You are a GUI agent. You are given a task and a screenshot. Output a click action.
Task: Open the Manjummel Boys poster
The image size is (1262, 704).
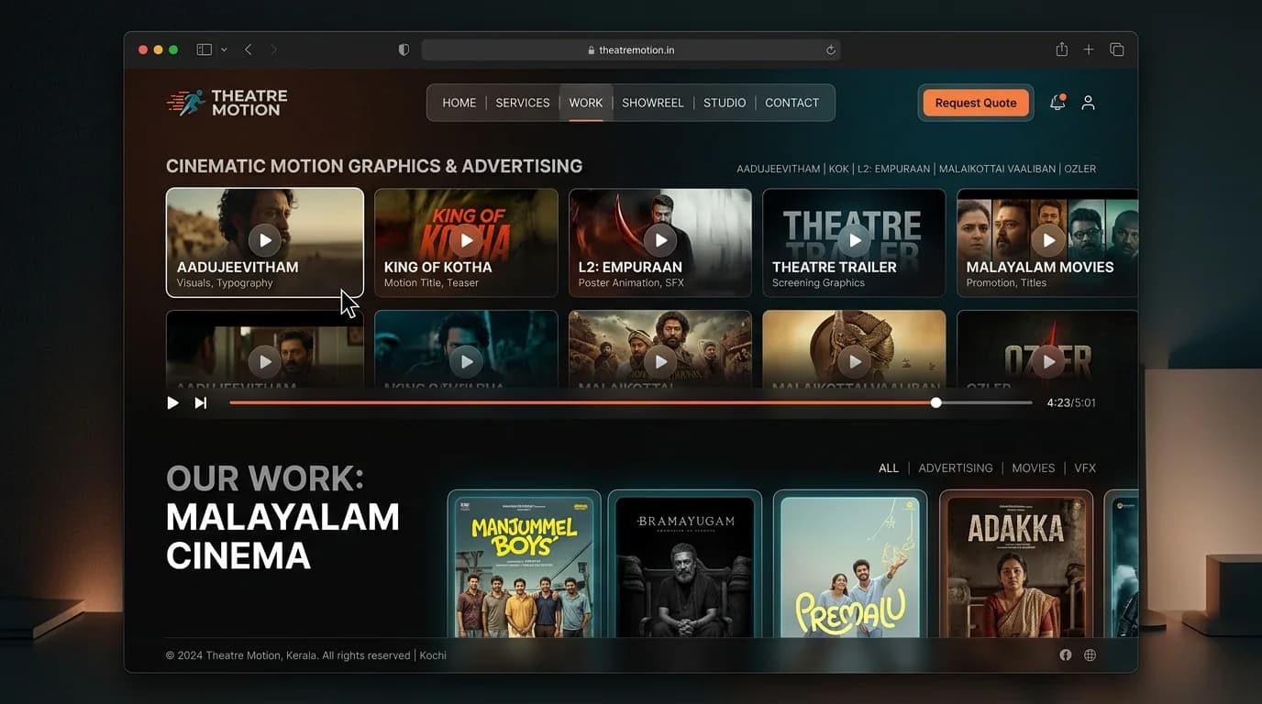point(525,564)
